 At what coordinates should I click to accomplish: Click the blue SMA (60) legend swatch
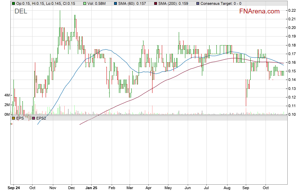pyautogui.click(x=115, y=3)
